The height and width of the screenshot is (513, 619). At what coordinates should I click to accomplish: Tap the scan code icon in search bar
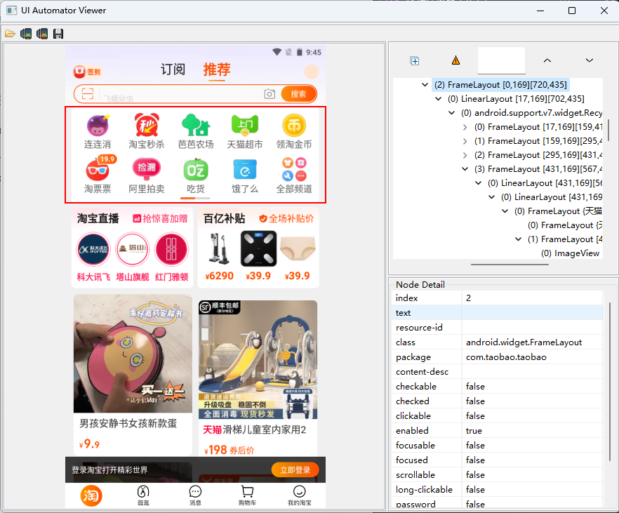88,94
